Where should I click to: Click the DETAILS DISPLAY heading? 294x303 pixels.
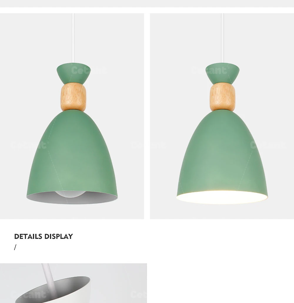tap(44, 237)
